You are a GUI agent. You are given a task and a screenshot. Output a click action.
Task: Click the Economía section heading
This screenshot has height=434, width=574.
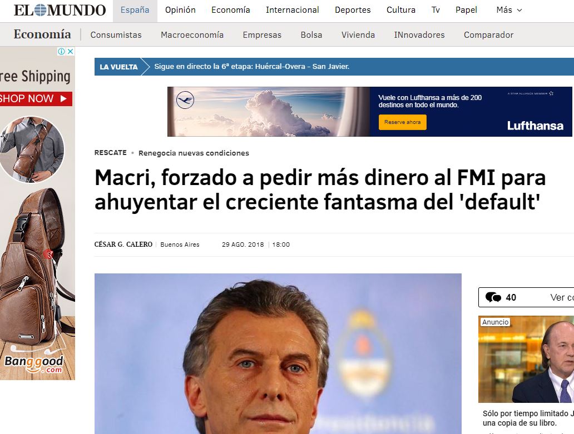point(42,34)
